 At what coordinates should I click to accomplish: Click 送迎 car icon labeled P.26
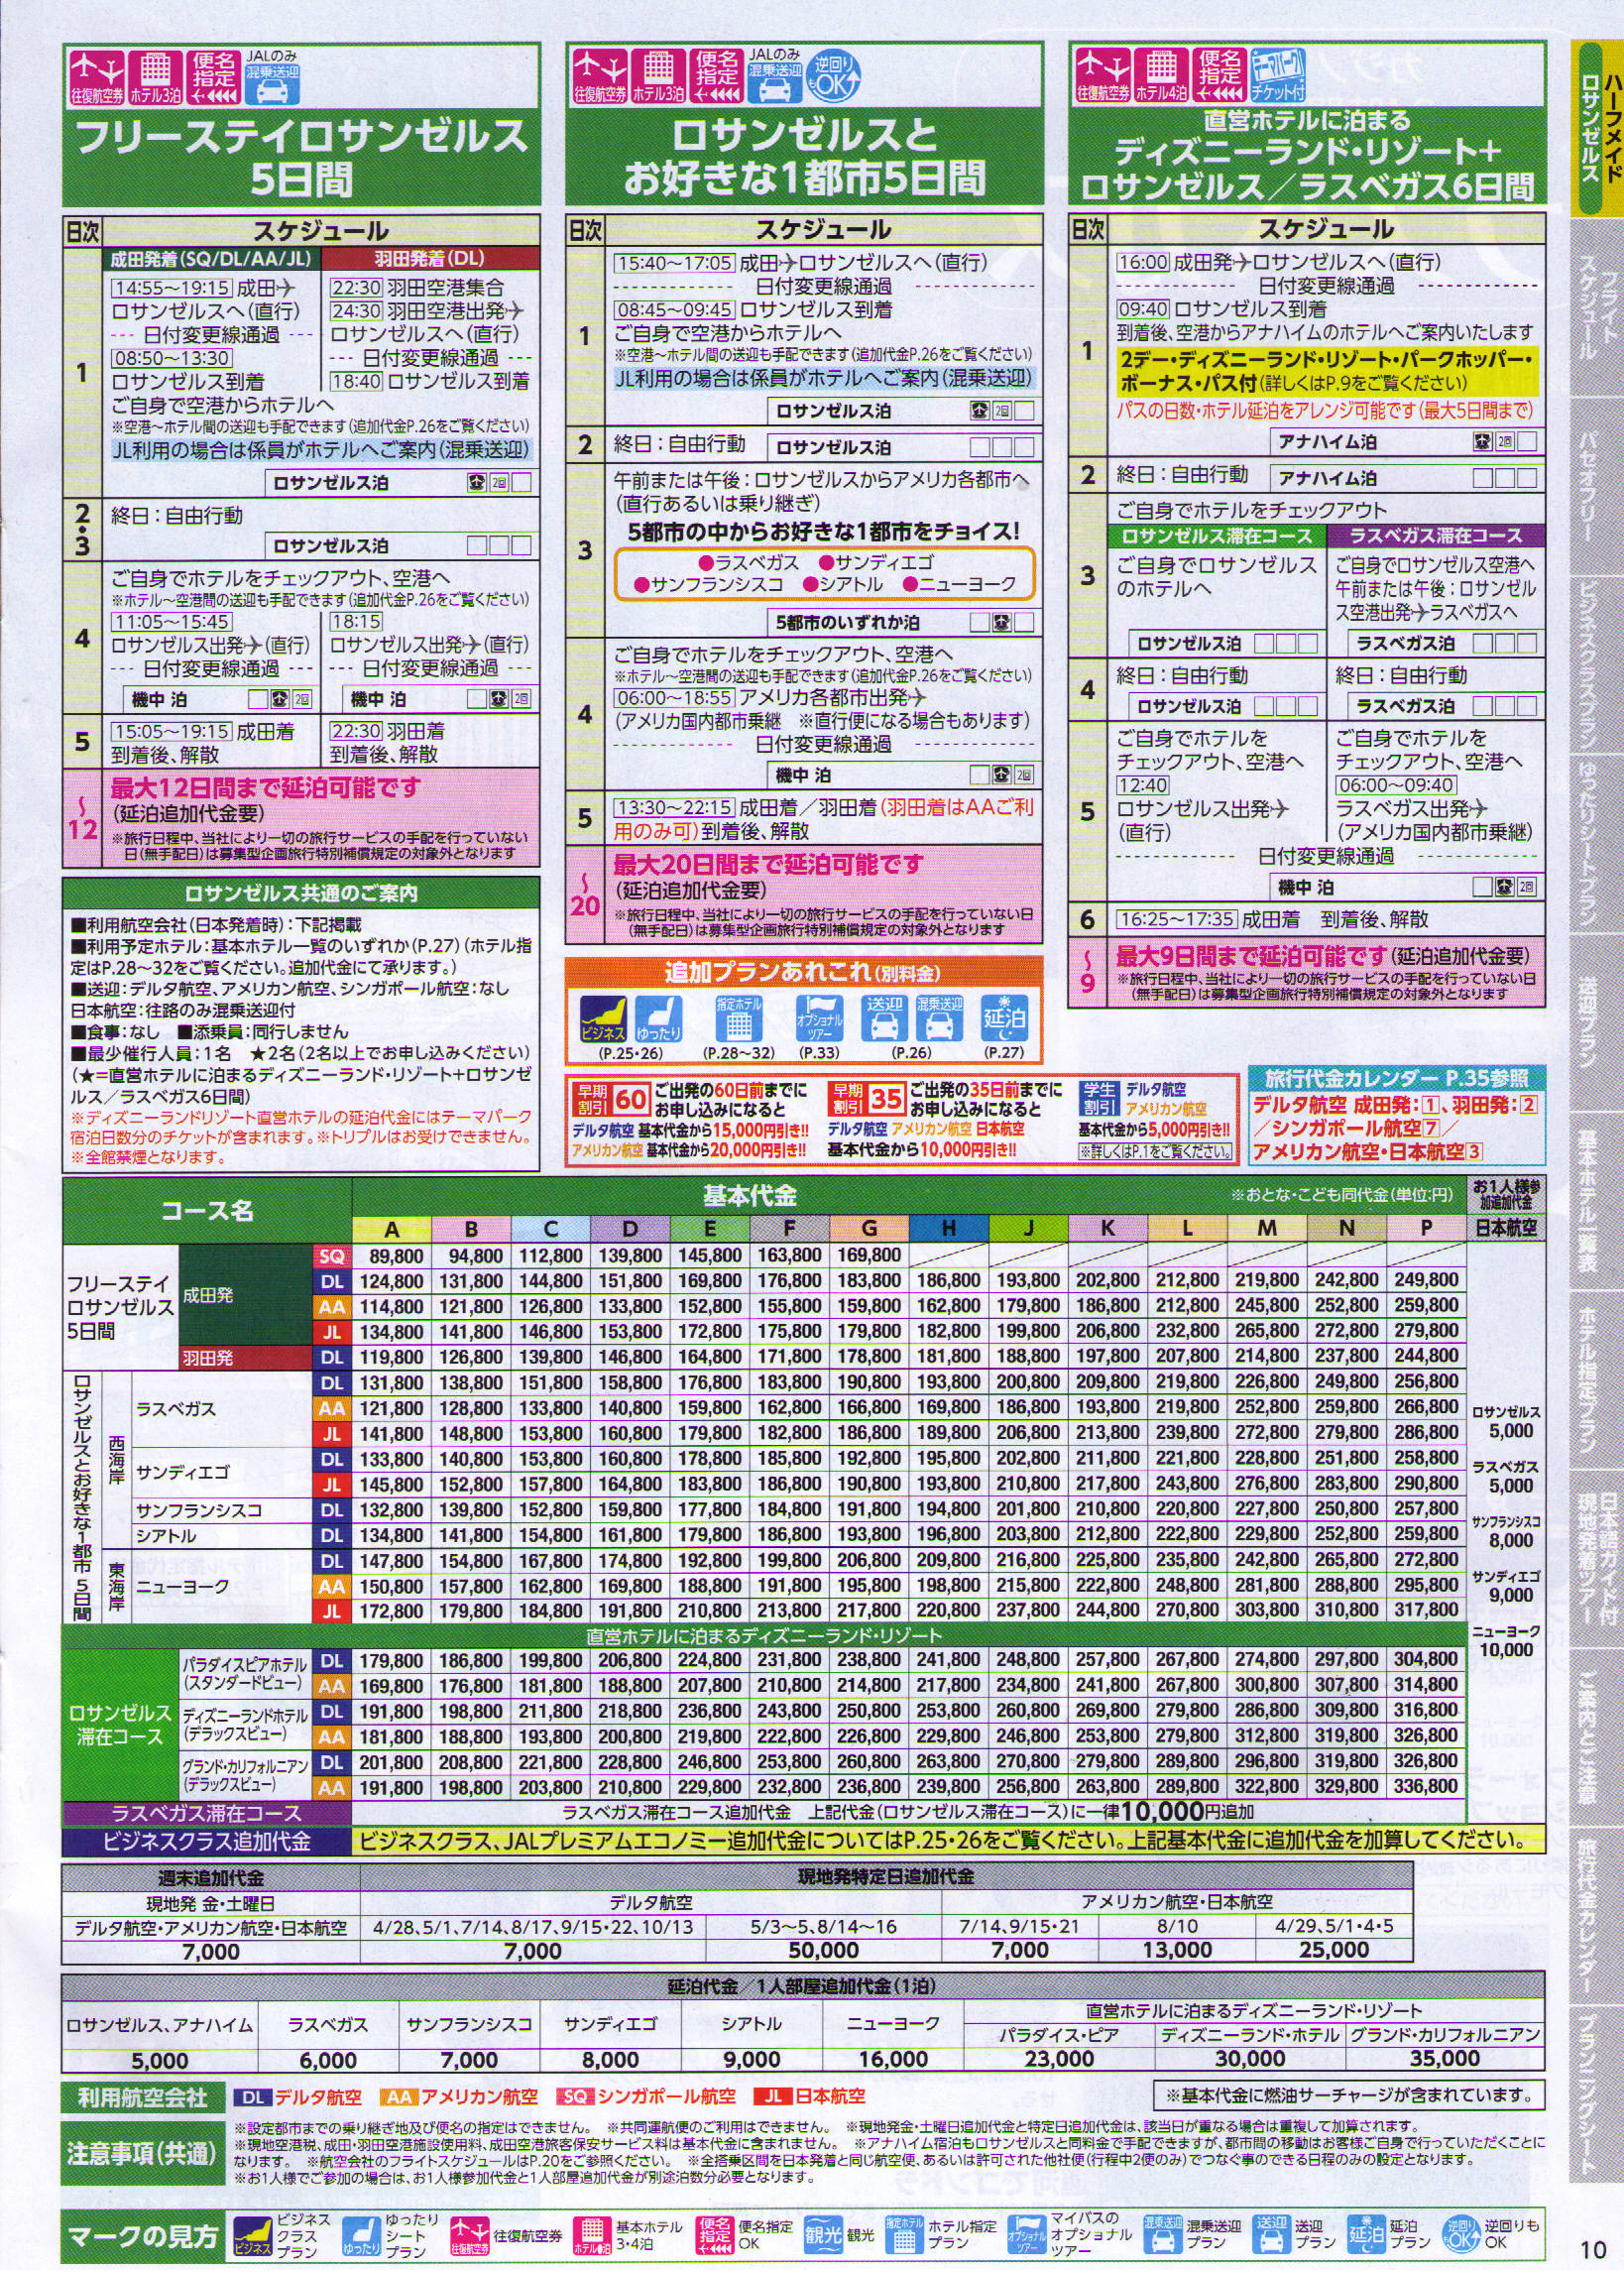(x=884, y=1019)
